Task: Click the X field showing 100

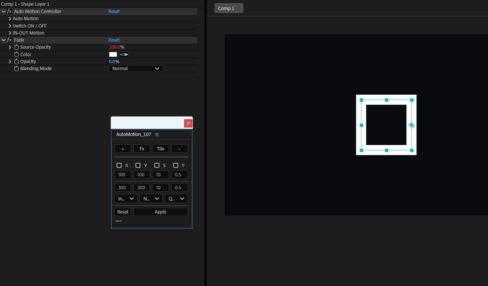Action: (x=123, y=175)
